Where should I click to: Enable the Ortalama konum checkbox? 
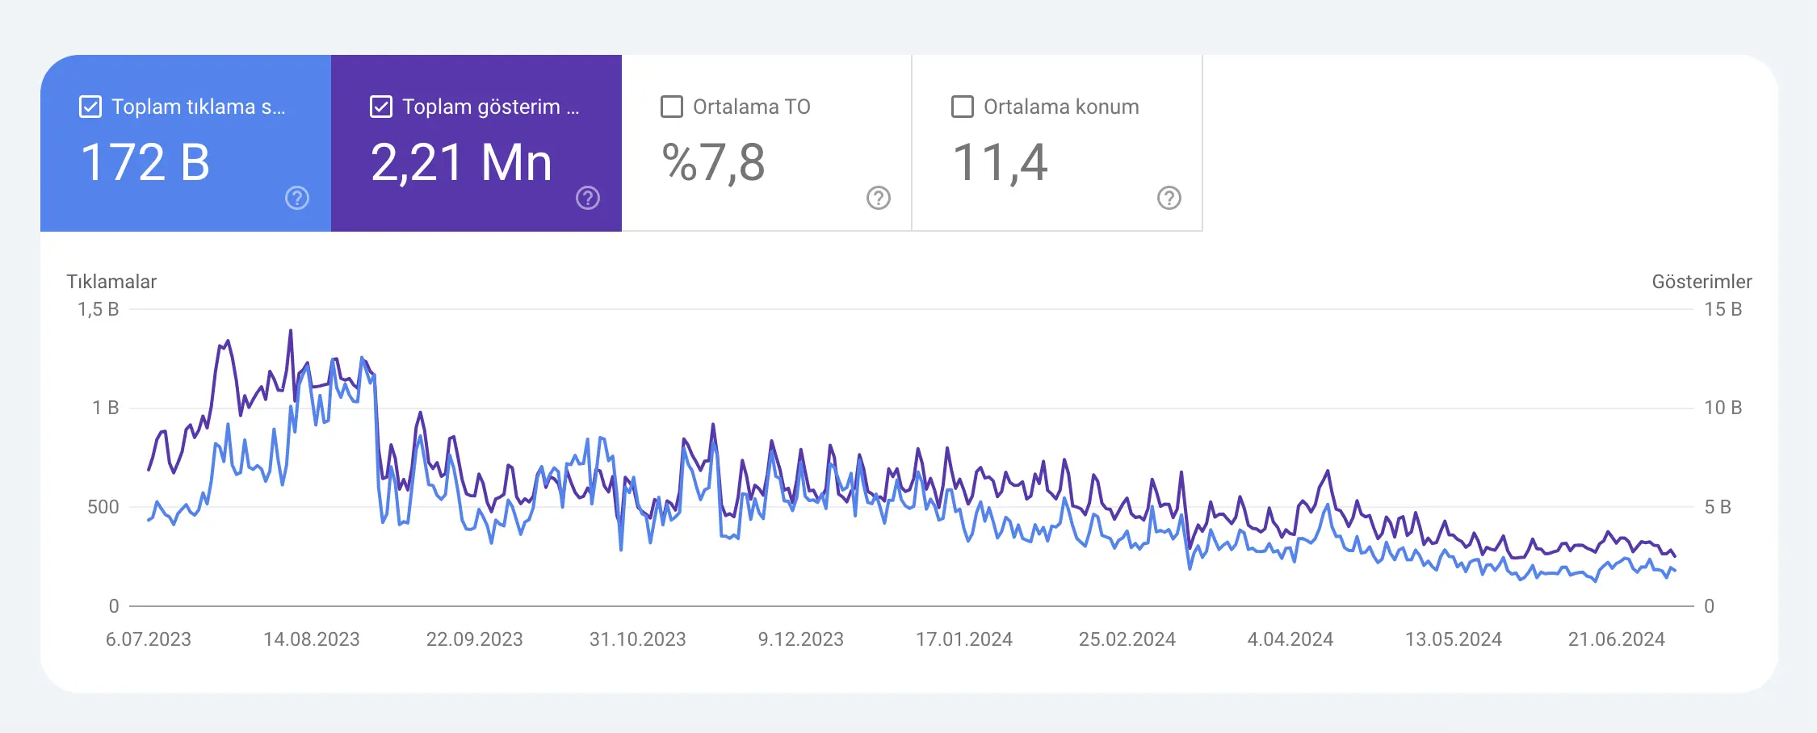(963, 107)
